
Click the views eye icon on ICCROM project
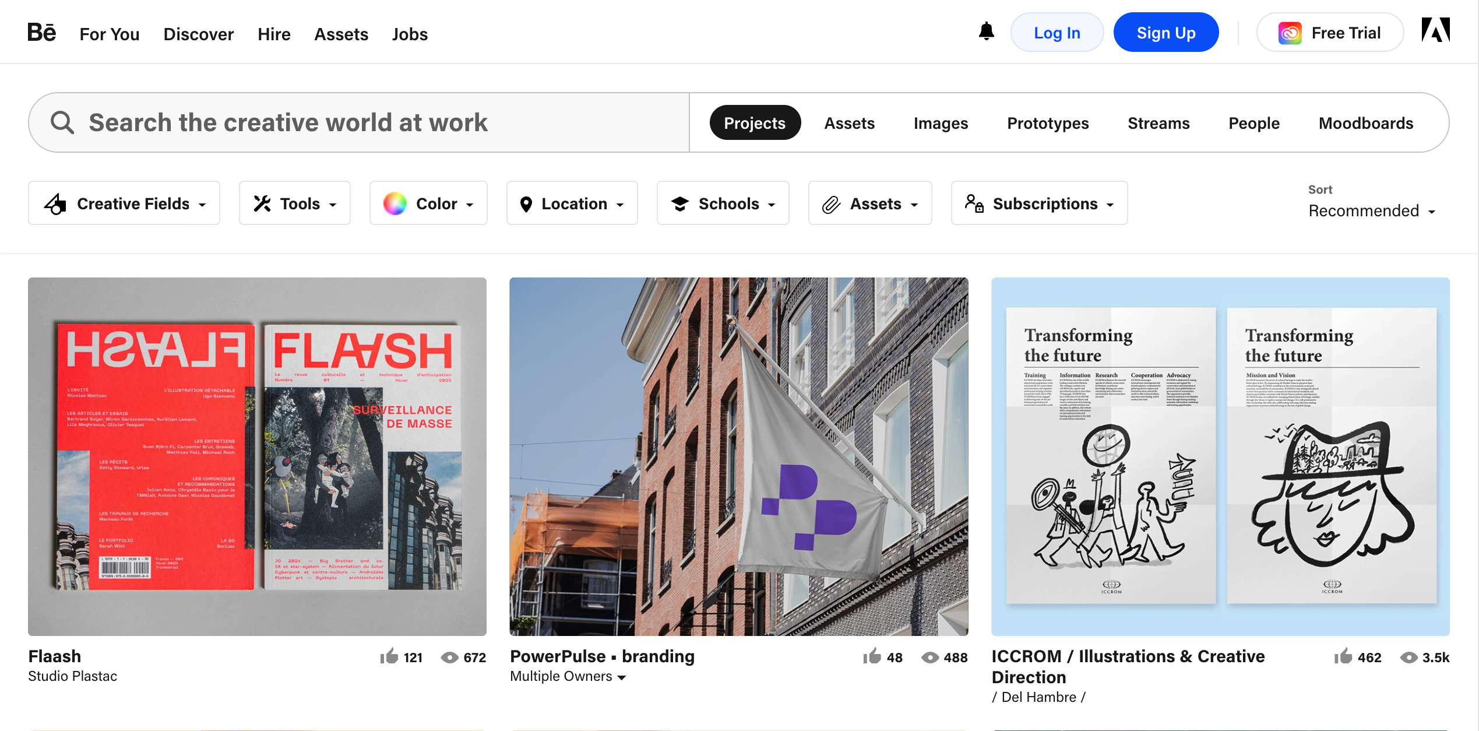coord(1408,658)
